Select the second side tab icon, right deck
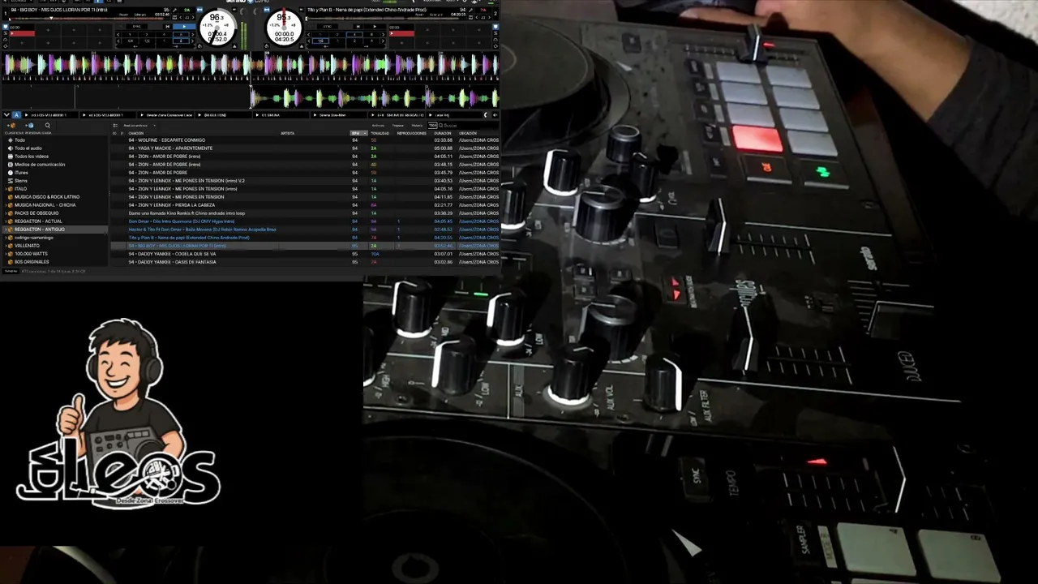Viewport: 1038px width, 584px height. point(495,33)
